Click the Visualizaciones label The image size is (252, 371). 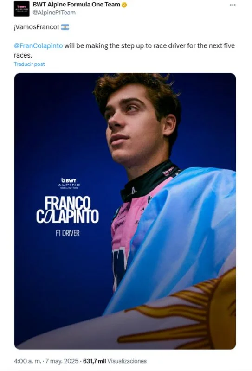127,361
